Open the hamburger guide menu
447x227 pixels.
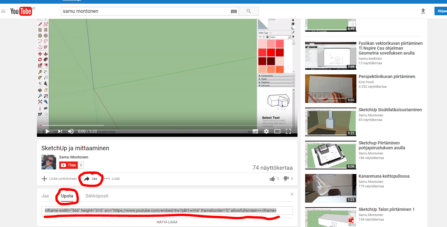point(3,12)
